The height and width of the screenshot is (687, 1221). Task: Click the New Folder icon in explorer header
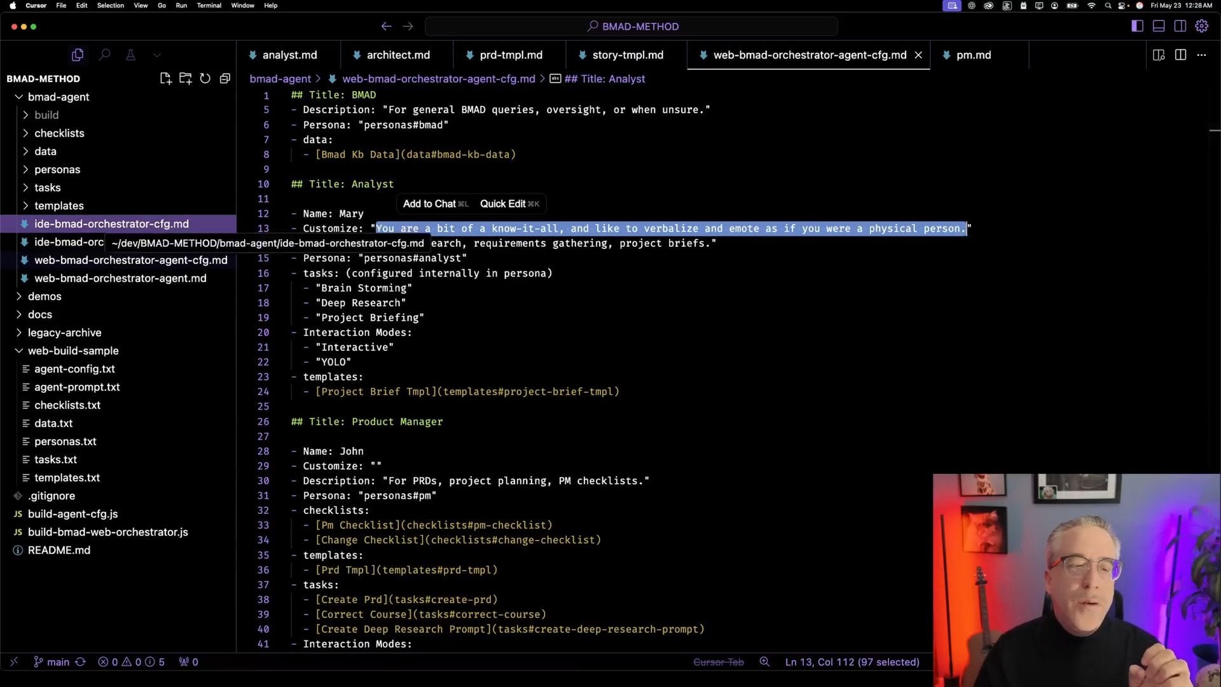pyautogui.click(x=185, y=78)
